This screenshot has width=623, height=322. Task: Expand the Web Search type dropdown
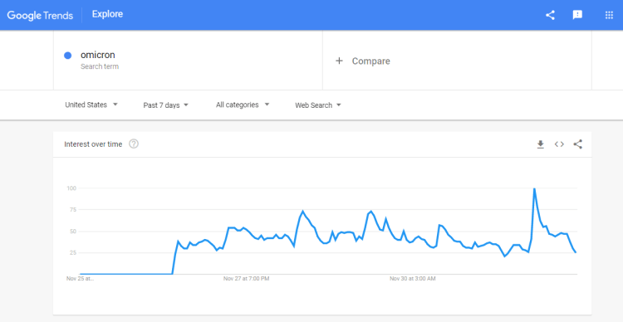(x=318, y=105)
